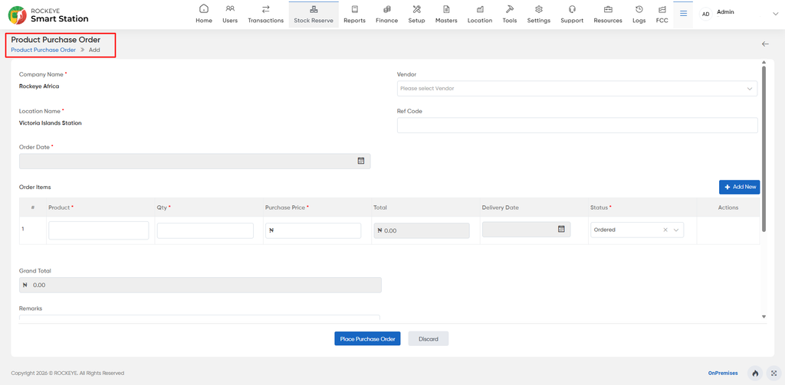Click the back arrow icon
Screen dimensions: 785x385
tap(765, 44)
